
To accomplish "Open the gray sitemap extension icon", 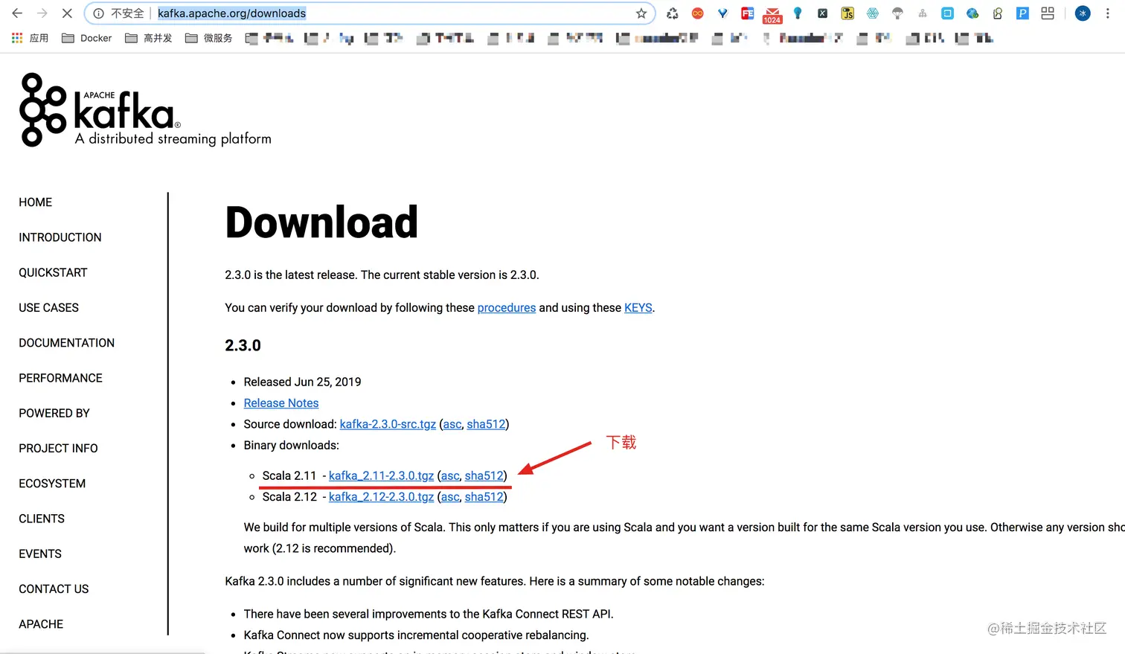I will click(923, 13).
